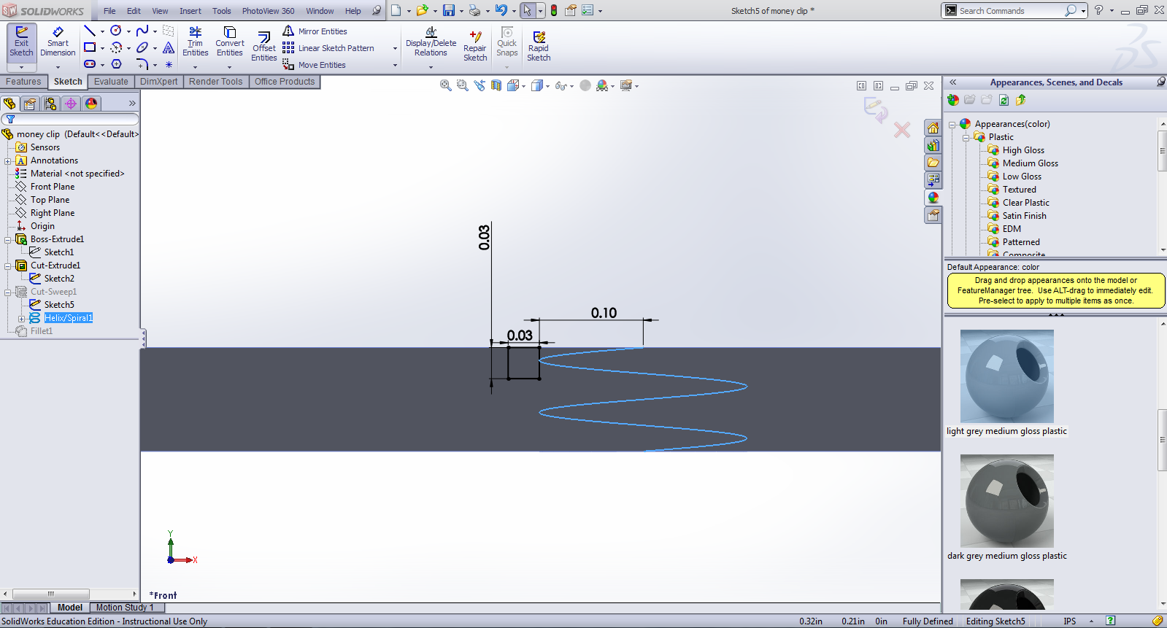Screen dimensions: 1167x628
Task: Select the Straight Slot tool
Action: (90, 64)
